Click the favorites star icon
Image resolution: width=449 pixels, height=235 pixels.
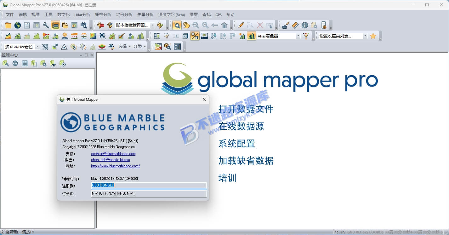(373, 36)
